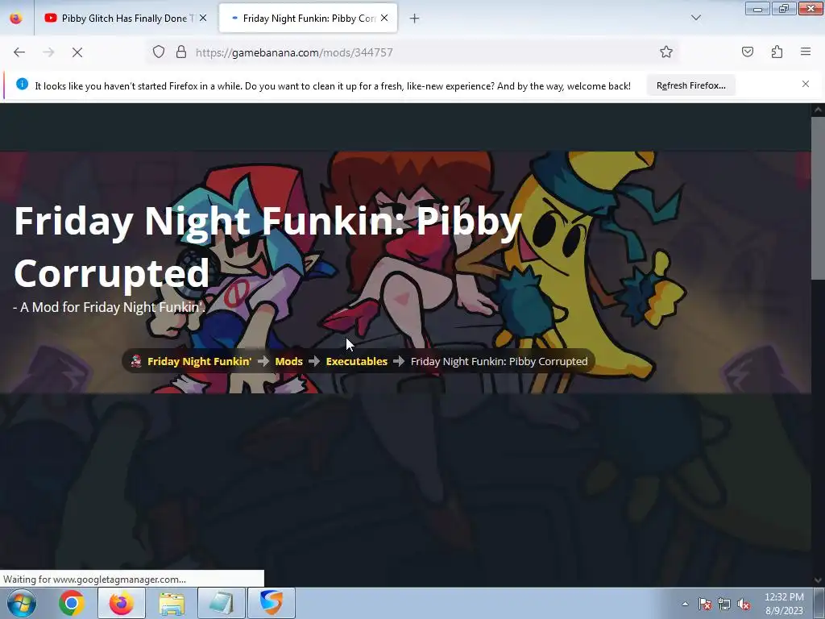Open the Save to Pocket icon
Screen dimensions: 825x619
point(747,52)
